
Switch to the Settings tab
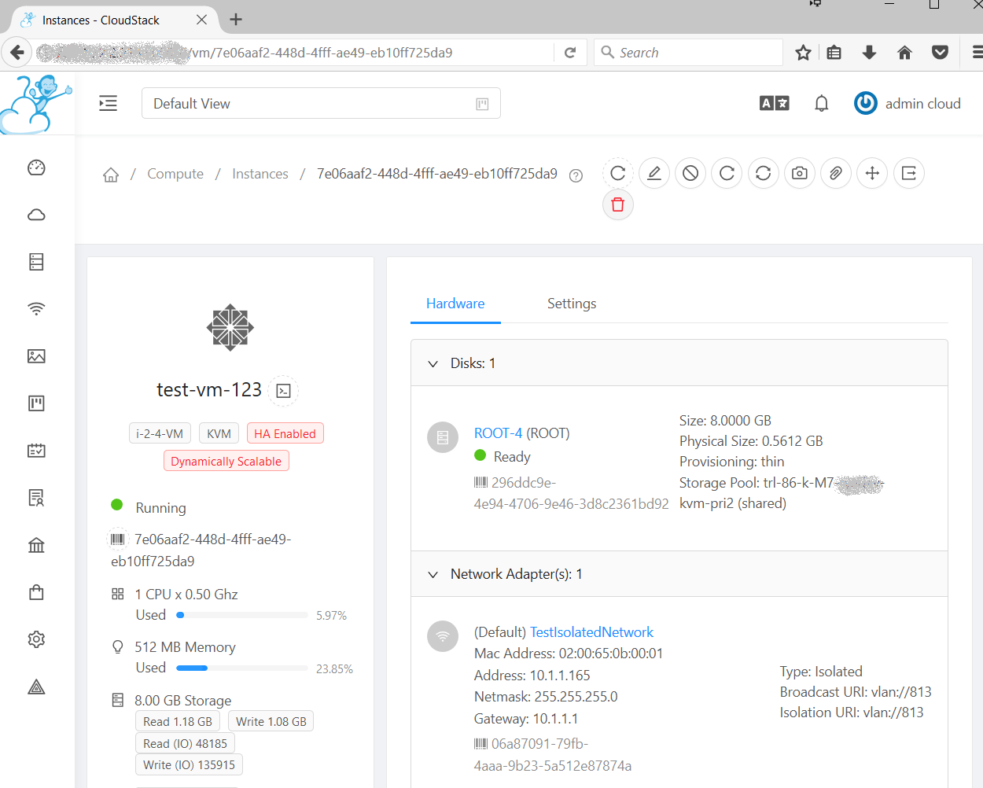point(572,304)
